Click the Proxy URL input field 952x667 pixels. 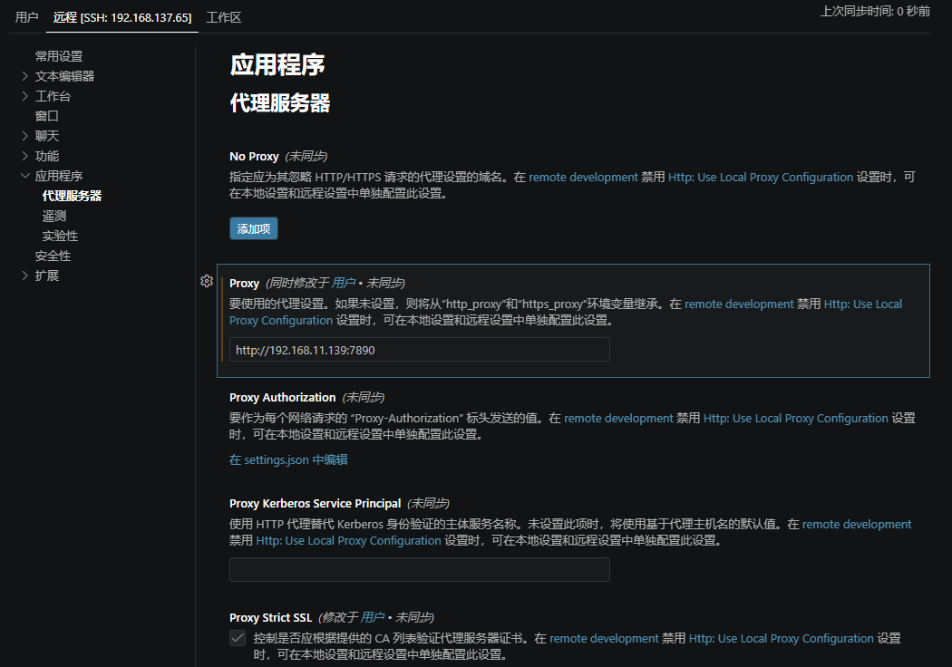(x=419, y=350)
